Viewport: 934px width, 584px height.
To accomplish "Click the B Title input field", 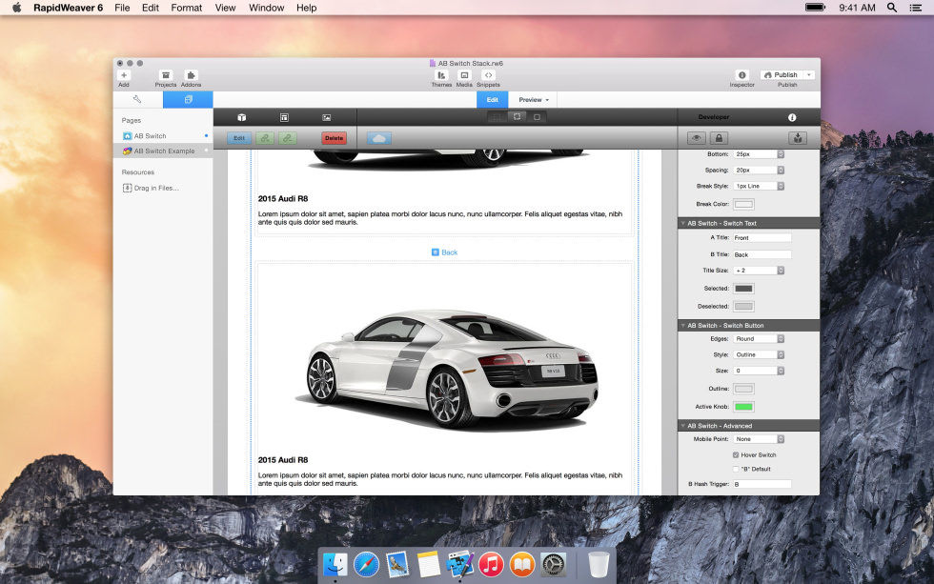I will click(762, 254).
